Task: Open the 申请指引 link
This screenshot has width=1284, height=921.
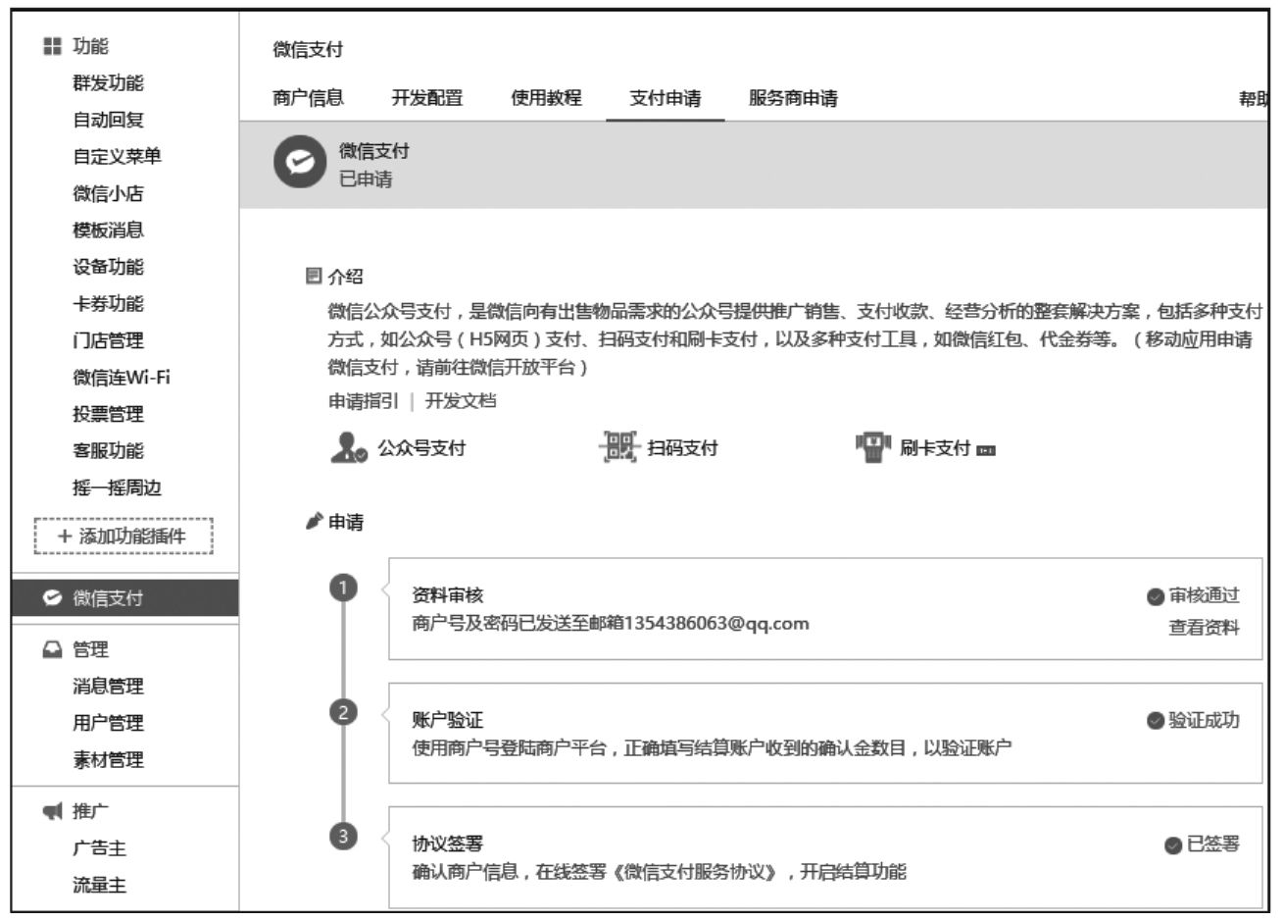Action: tap(363, 401)
